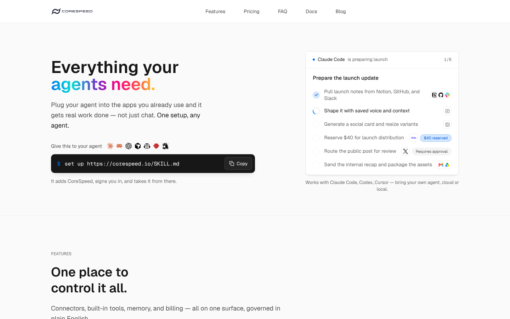Click the Slack icon in the launch list
The width and height of the screenshot is (510, 319).
coord(447,95)
